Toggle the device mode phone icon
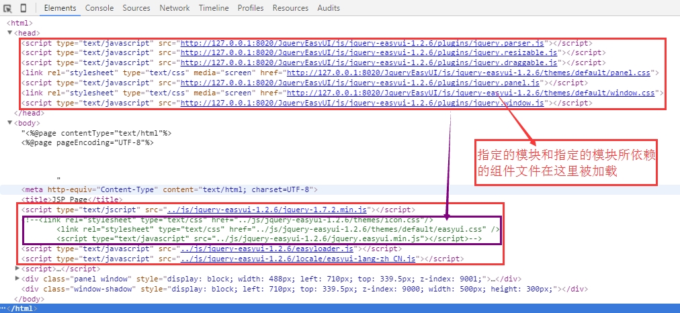 coord(24,8)
